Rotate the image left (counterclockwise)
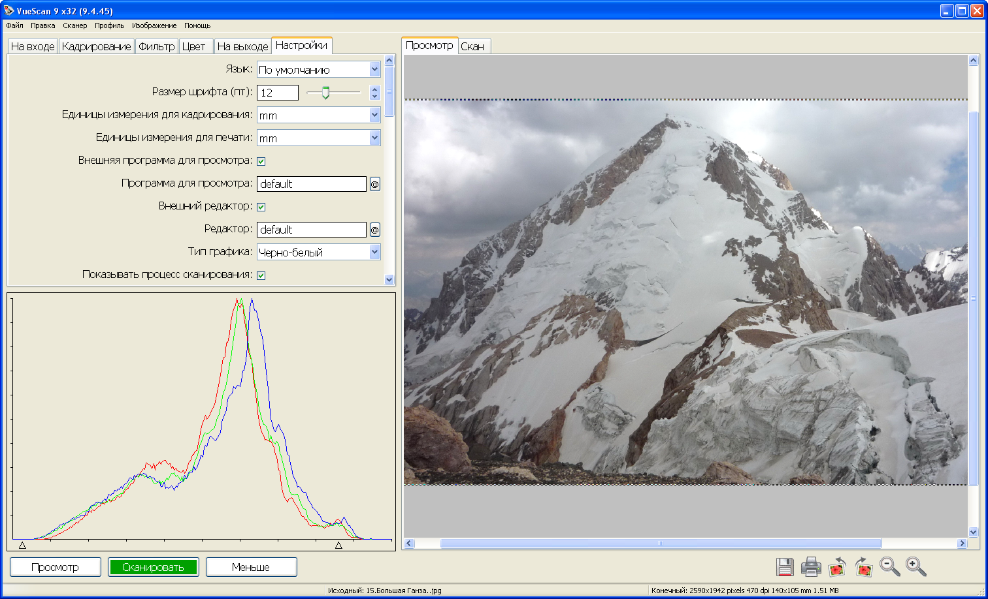Viewport: 988px width, 599px height. 837,567
